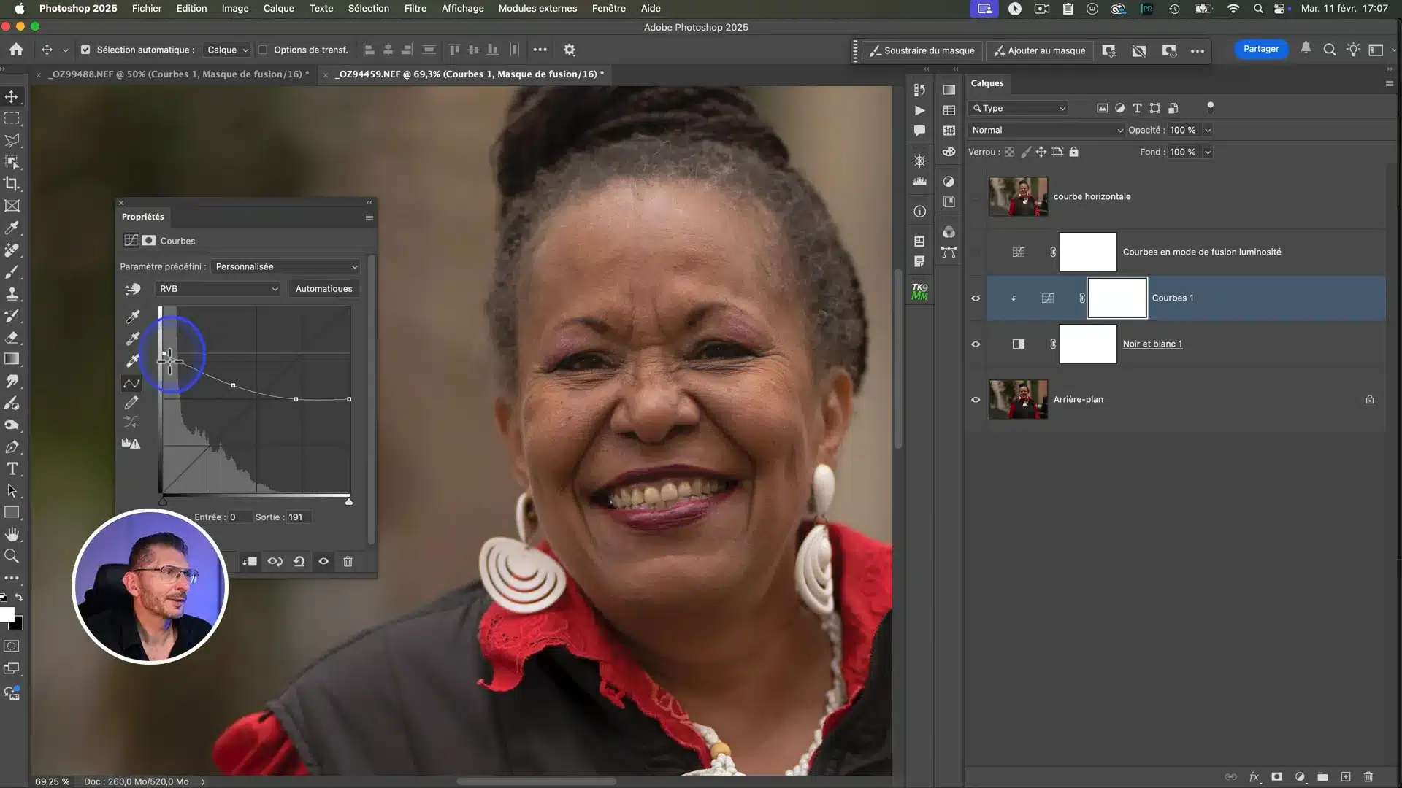The width and height of the screenshot is (1402, 788).
Task: Open the Fenêtre menu
Action: click(x=608, y=8)
